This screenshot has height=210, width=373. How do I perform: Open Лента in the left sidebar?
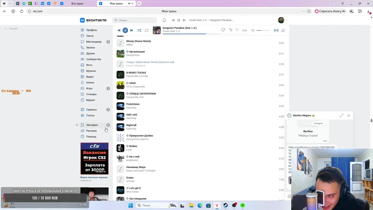(90, 36)
